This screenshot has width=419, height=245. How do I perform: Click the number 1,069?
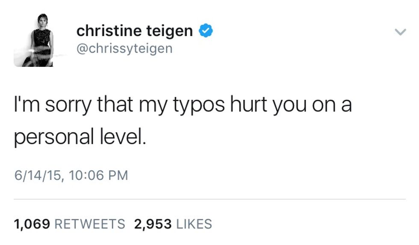(x=32, y=224)
